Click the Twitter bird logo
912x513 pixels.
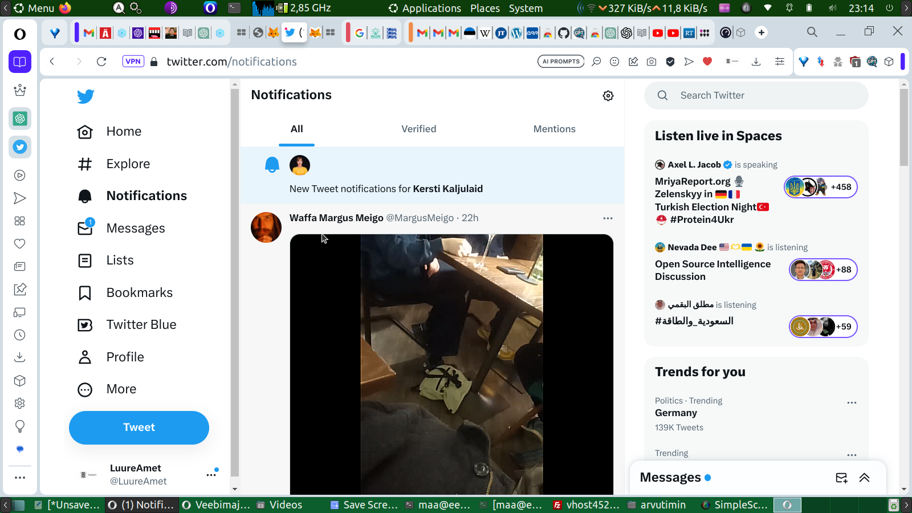[x=85, y=96]
